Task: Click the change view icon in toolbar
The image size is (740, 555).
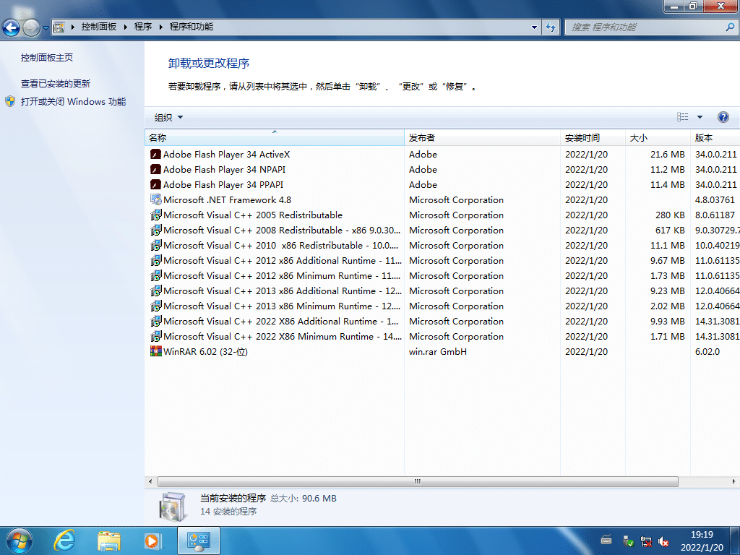Action: click(682, 117)
